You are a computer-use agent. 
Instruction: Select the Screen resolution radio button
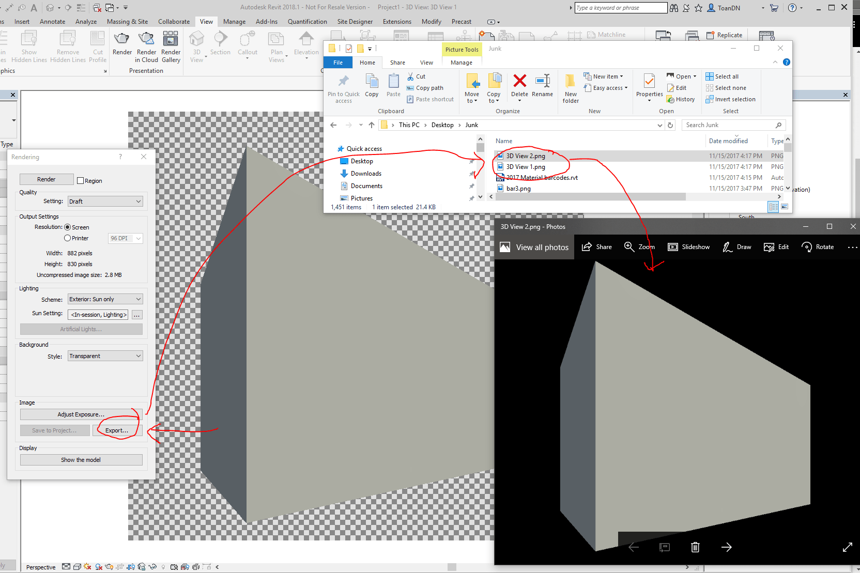coord(68,227)
